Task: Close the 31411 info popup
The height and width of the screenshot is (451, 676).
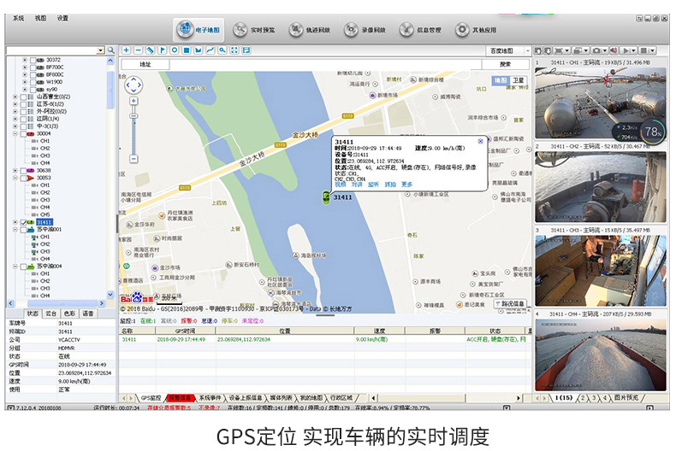Action: (480, 141)
